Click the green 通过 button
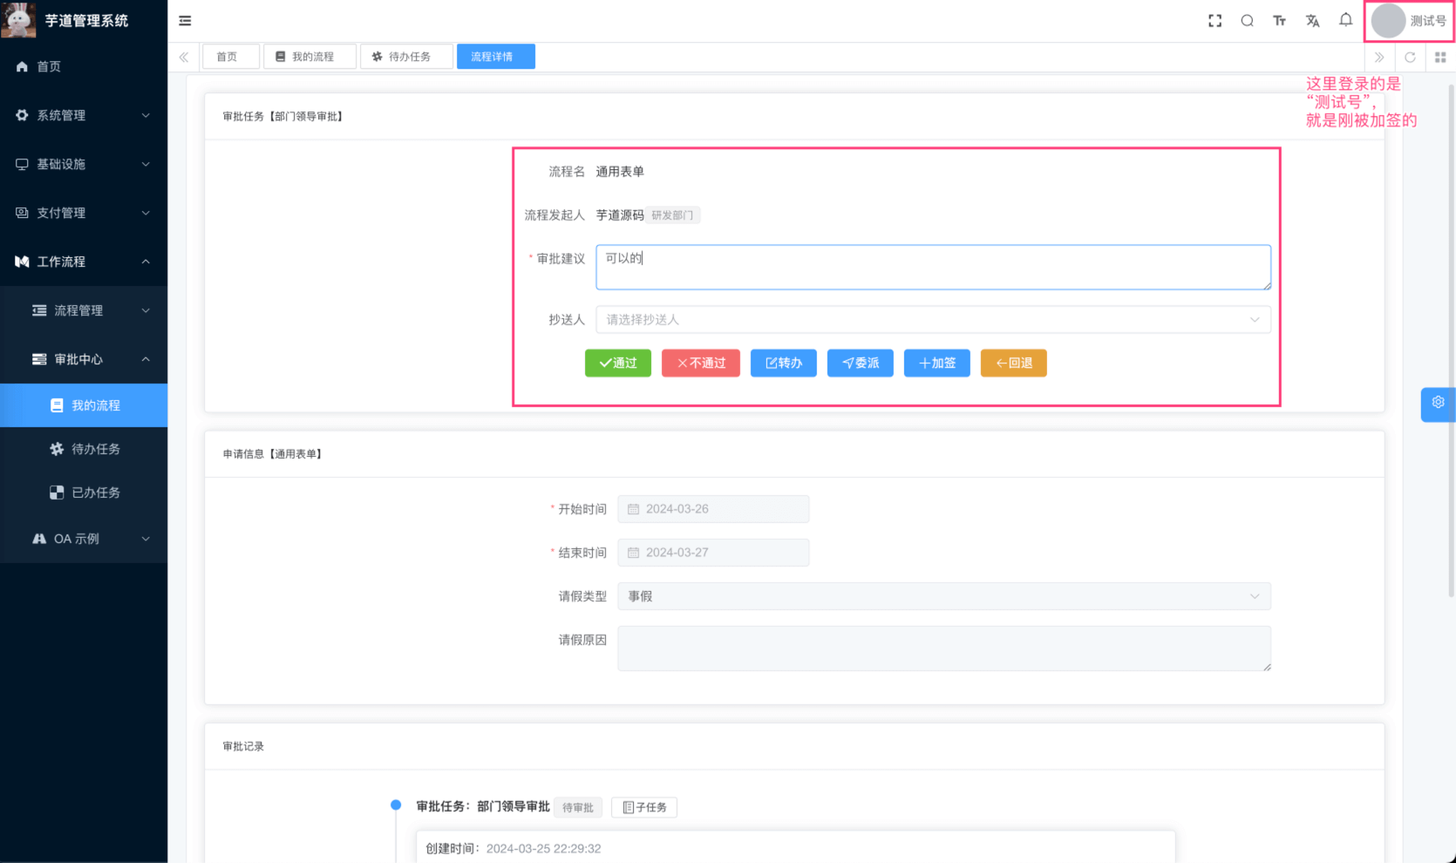 pyautogui.click(x=617, y=364)
